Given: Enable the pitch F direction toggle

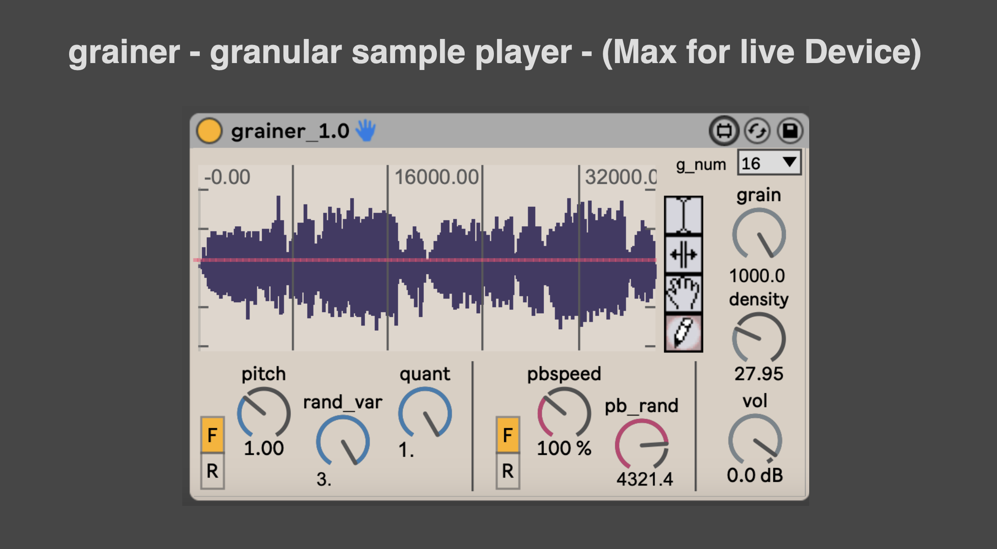Looking at the screenshot, I should tap(212, 435).
